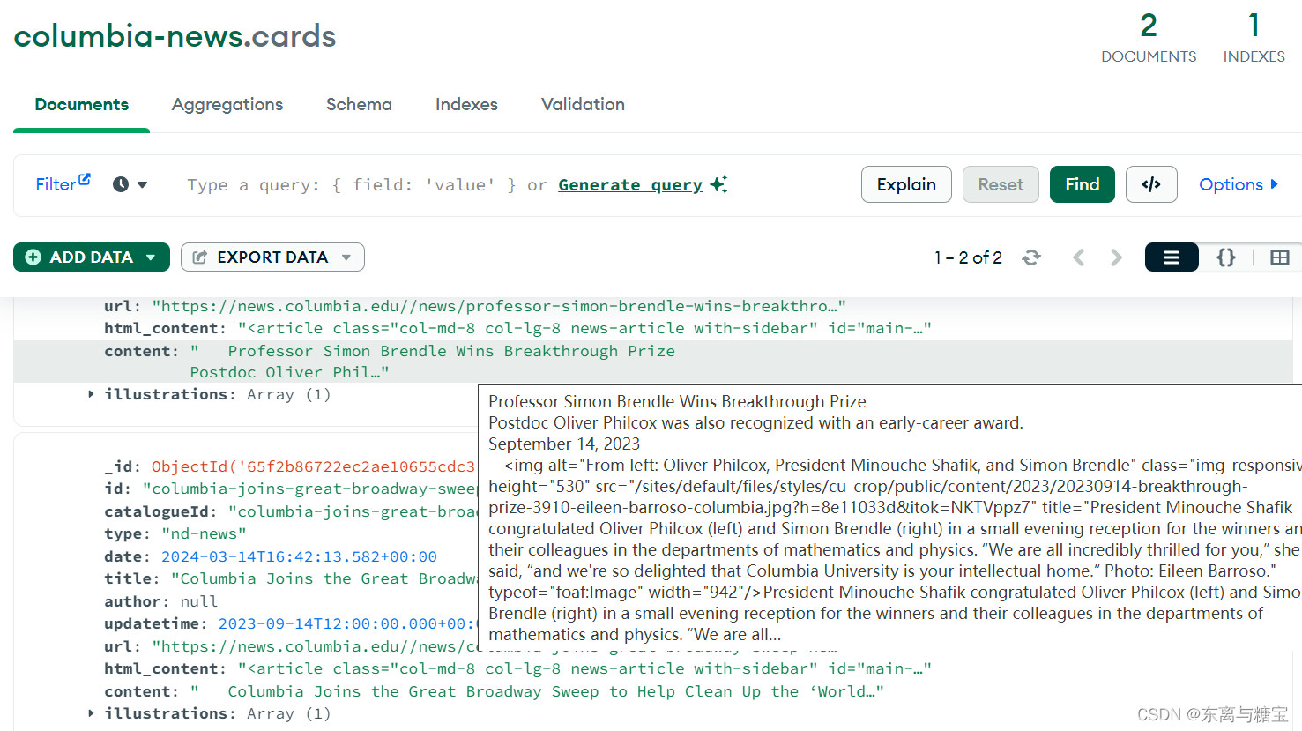Open the Filter external link icon
The width and height of the screenshot is (1302, 731).
click(85, 179)
